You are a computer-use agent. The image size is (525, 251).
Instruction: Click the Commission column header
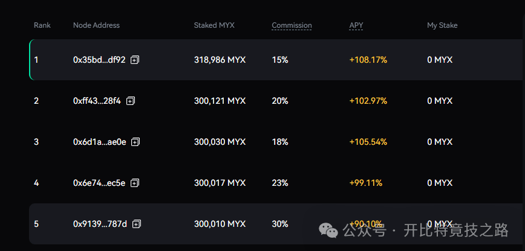pos(292,25)
